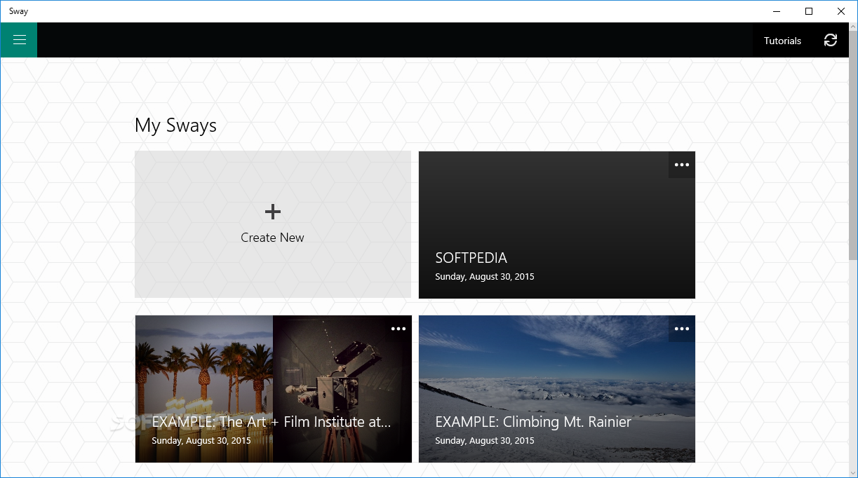This screenshot has height=478, width=858.
Task: Minimize the Sway window
Action: pos(777,11)
